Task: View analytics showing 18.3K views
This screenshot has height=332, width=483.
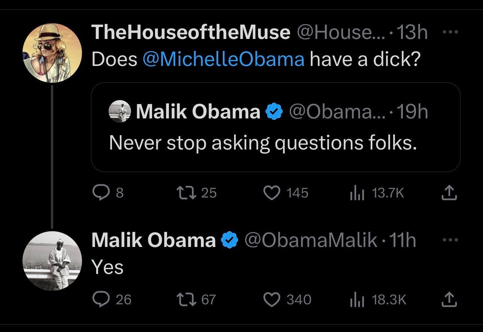Action: coord(377,299)
